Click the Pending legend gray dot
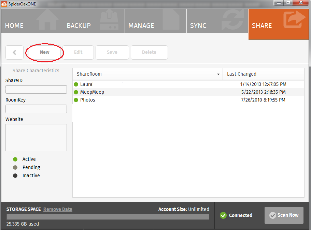This screenshot has width=311, height=230. click(15, 167)
